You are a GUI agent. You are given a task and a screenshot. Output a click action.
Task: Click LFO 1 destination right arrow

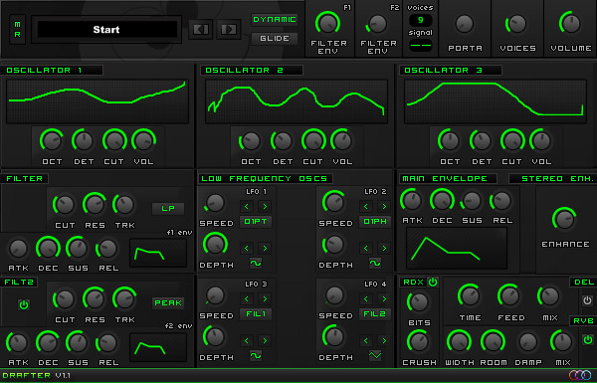coord(265,207)
